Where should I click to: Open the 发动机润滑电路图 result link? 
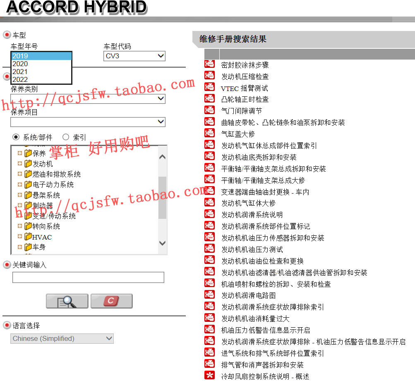248,295
